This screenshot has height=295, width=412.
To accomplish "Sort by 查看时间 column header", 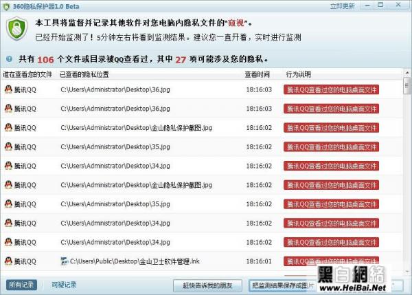I will click(x=257, y=74).
